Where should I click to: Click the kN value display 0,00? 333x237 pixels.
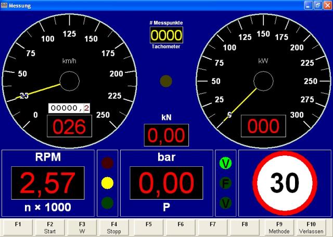coord(166,135)
